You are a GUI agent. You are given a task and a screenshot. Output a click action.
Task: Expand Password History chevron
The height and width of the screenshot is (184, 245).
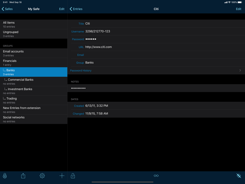coord(240,70)
